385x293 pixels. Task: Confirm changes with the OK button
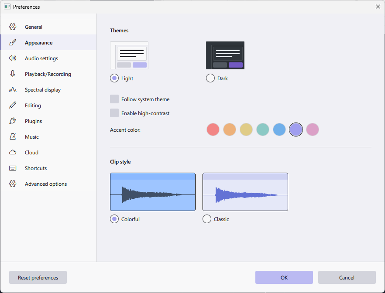284,277
